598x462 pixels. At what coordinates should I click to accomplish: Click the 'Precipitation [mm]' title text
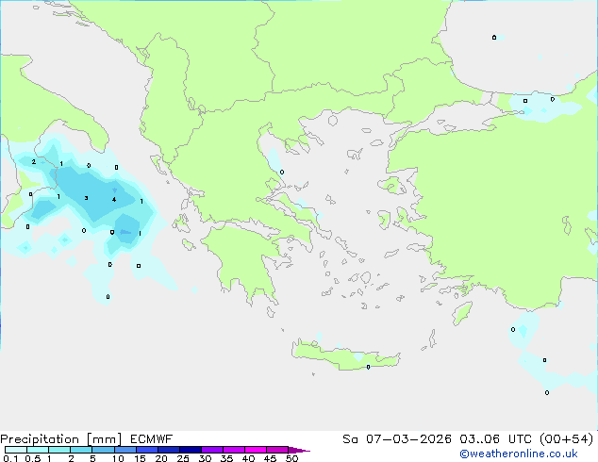click(61, 439)
